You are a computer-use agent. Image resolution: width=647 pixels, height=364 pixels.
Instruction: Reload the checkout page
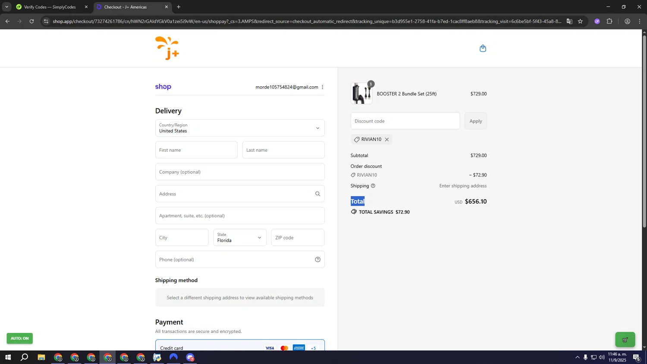tap(31, 21)
